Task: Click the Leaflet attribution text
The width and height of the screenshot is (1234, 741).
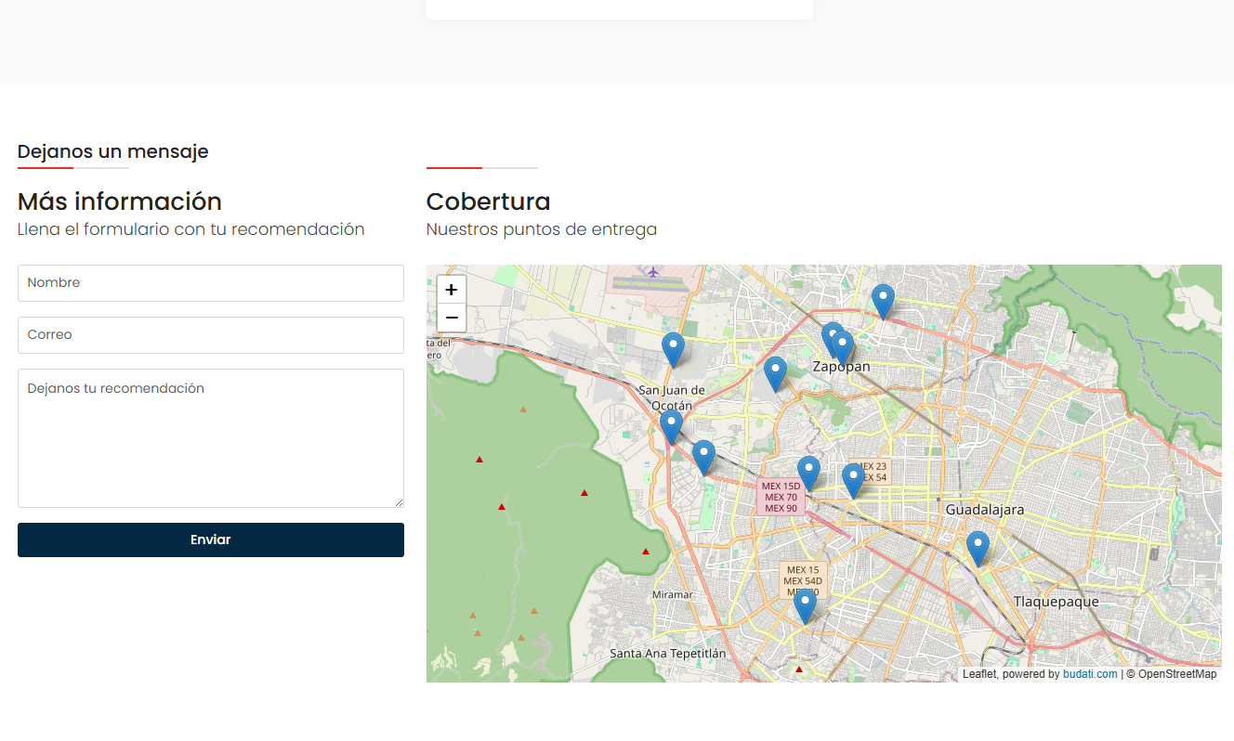Action: point(979,674)
